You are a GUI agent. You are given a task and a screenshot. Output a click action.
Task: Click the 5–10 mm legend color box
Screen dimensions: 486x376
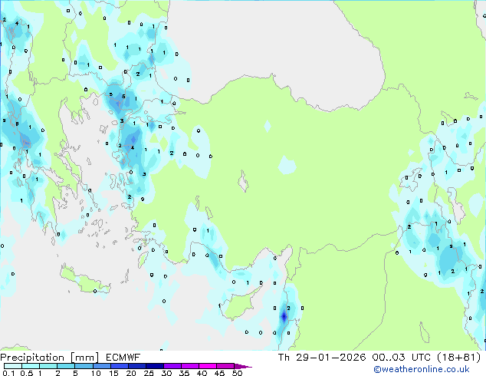[x=84, y=366]
